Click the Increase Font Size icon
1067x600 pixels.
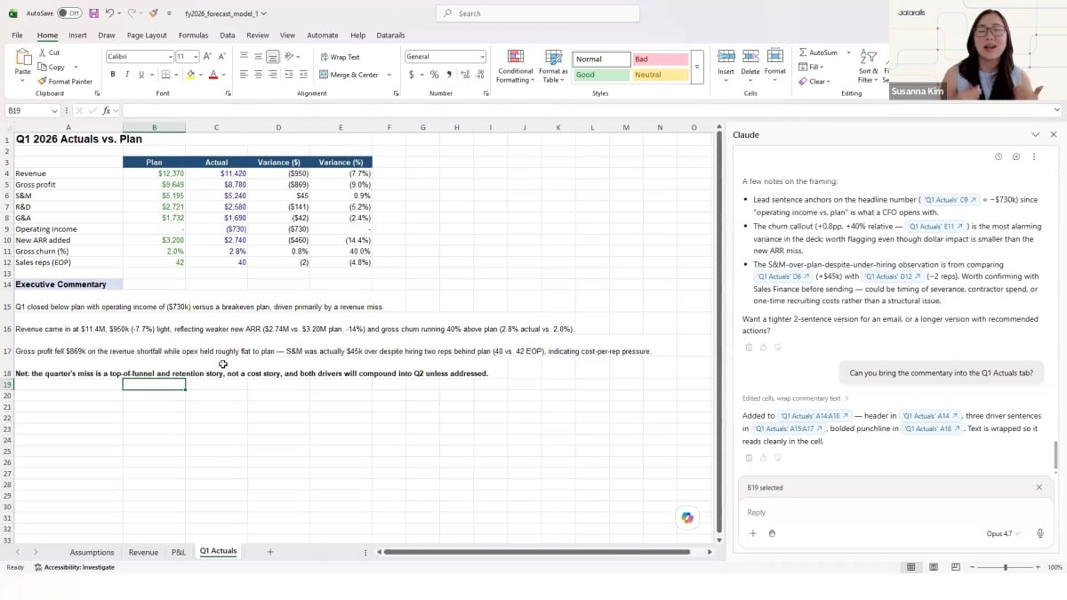tap(207, 56)
